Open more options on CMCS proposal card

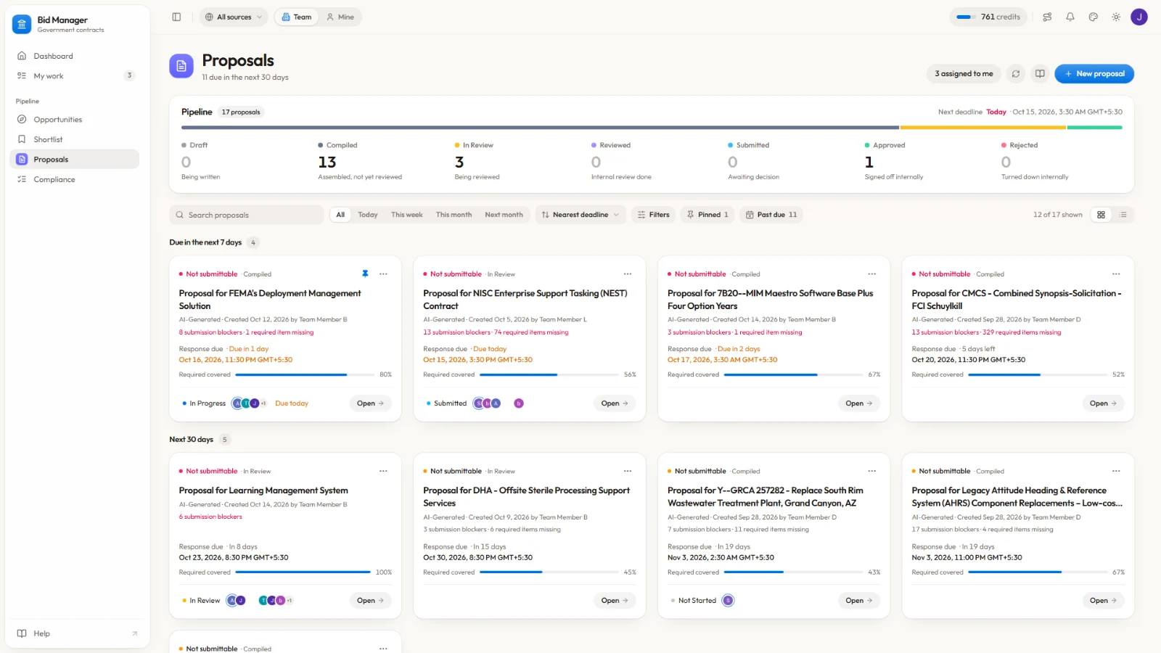(1116, 274)
